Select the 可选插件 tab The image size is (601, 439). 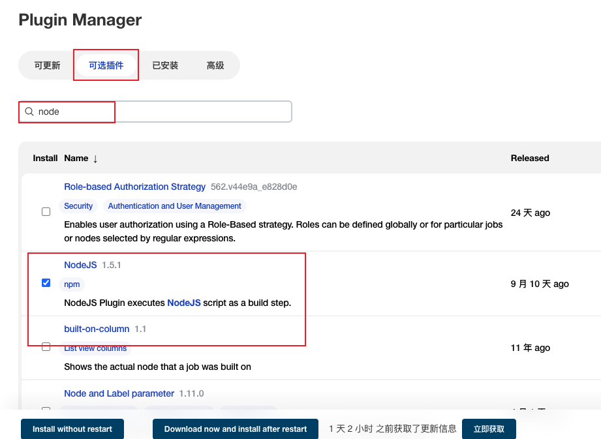coord(106,65)
